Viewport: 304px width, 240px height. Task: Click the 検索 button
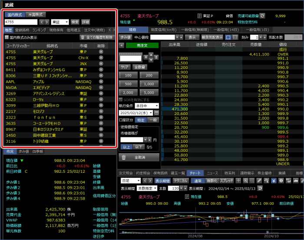[x=75, y=22]
